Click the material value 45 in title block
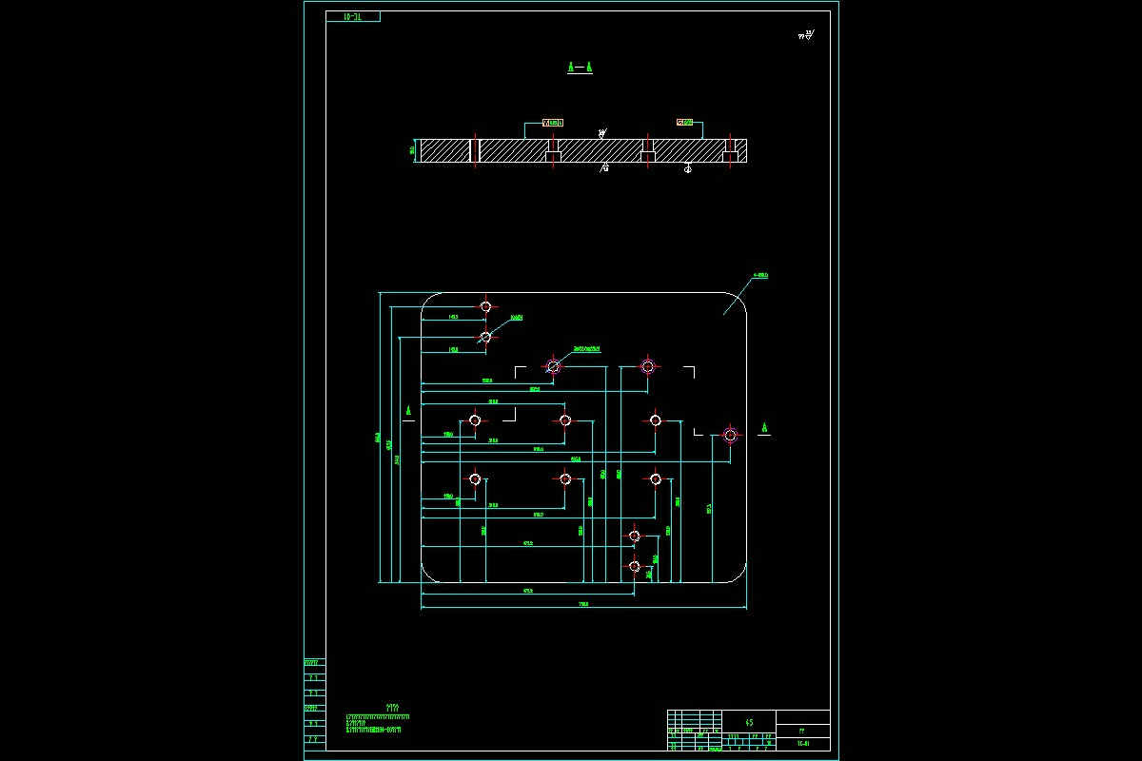Screen dimensions: 1142x761 749,722
